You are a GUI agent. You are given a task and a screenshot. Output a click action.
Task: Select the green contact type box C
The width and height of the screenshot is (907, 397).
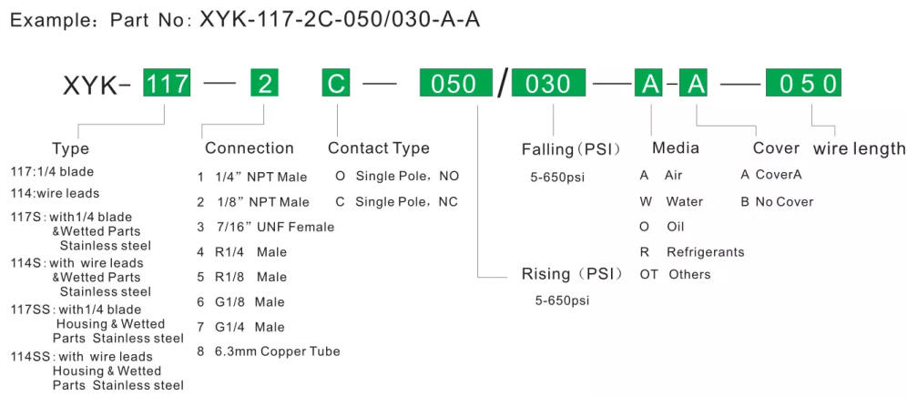click(336, 84)
